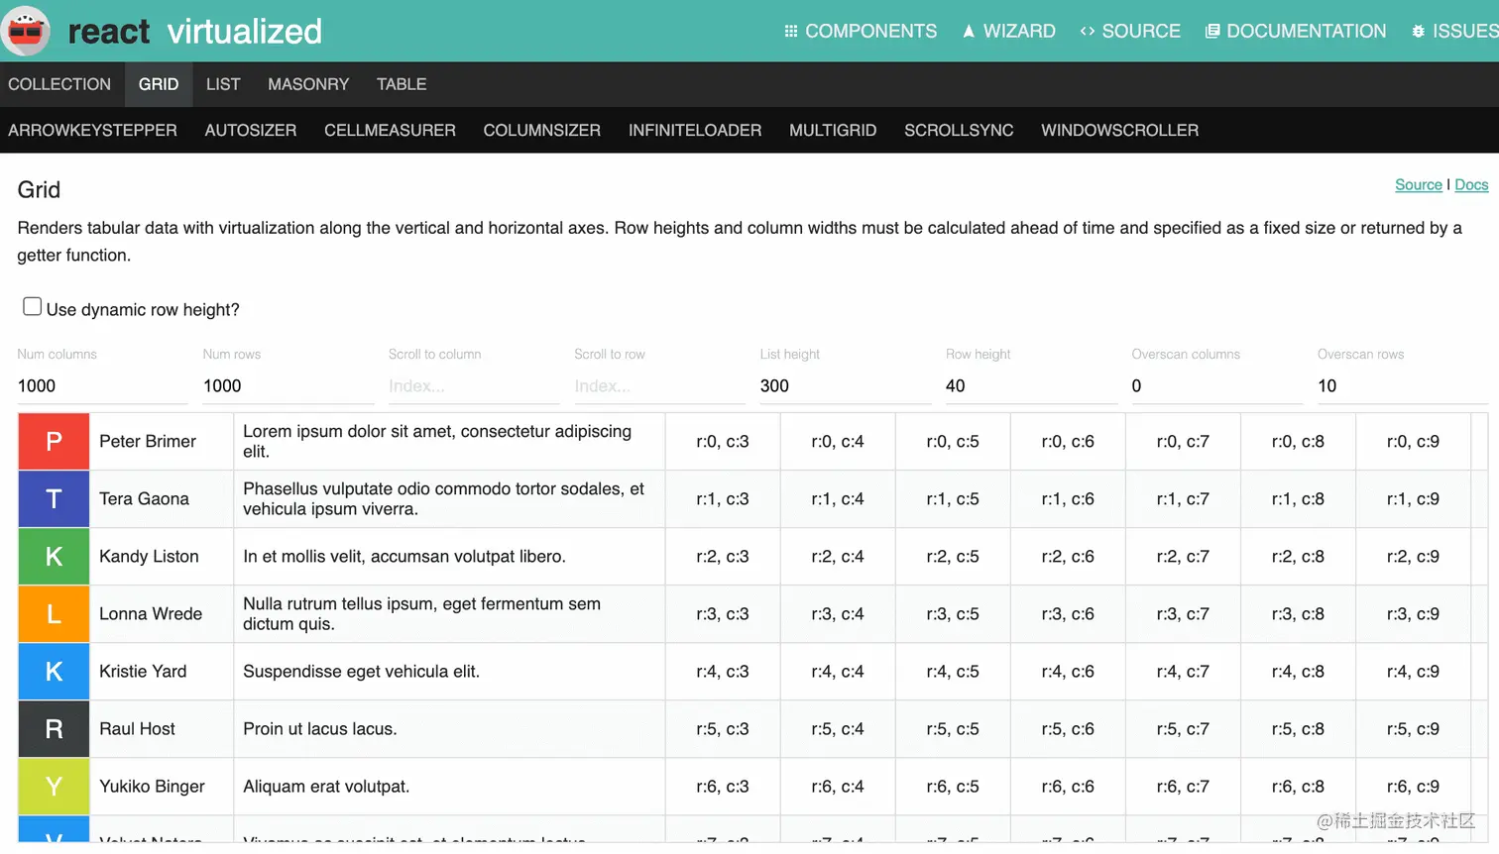Click the blue K avatar for Kristie Yard
This screenshot has height=854, width=1499.
click(x=55, y=672)
